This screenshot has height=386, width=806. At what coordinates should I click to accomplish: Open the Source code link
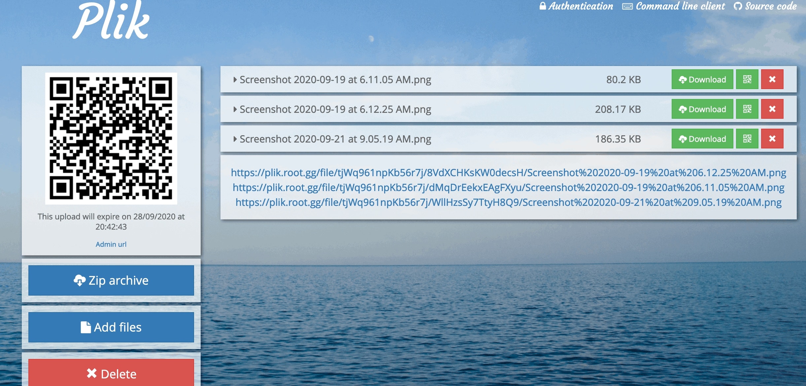coord(765,6)
